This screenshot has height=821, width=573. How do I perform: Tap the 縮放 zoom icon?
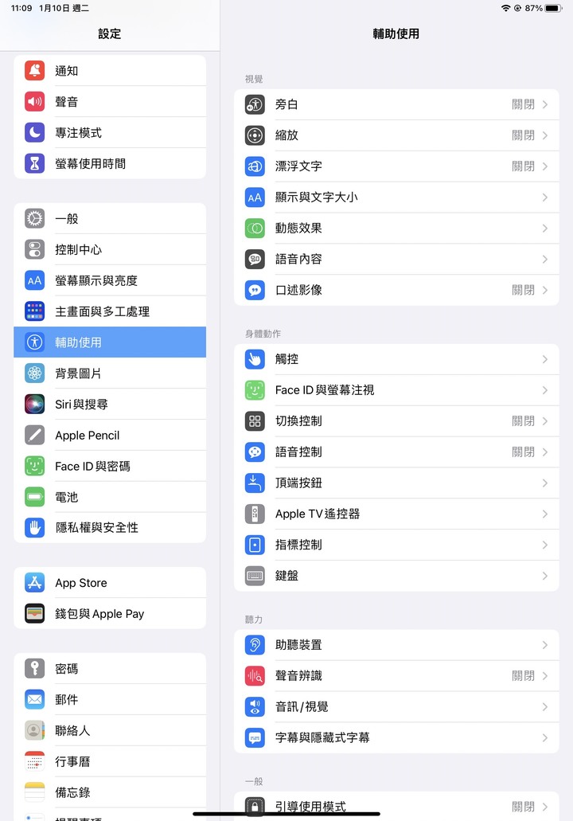pyautogui.click(x=255, y=135)
